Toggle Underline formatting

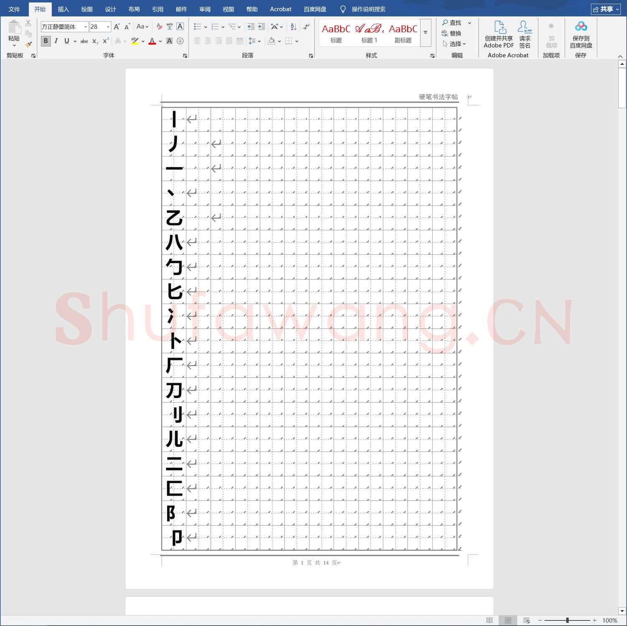click(x=66, y=41)
